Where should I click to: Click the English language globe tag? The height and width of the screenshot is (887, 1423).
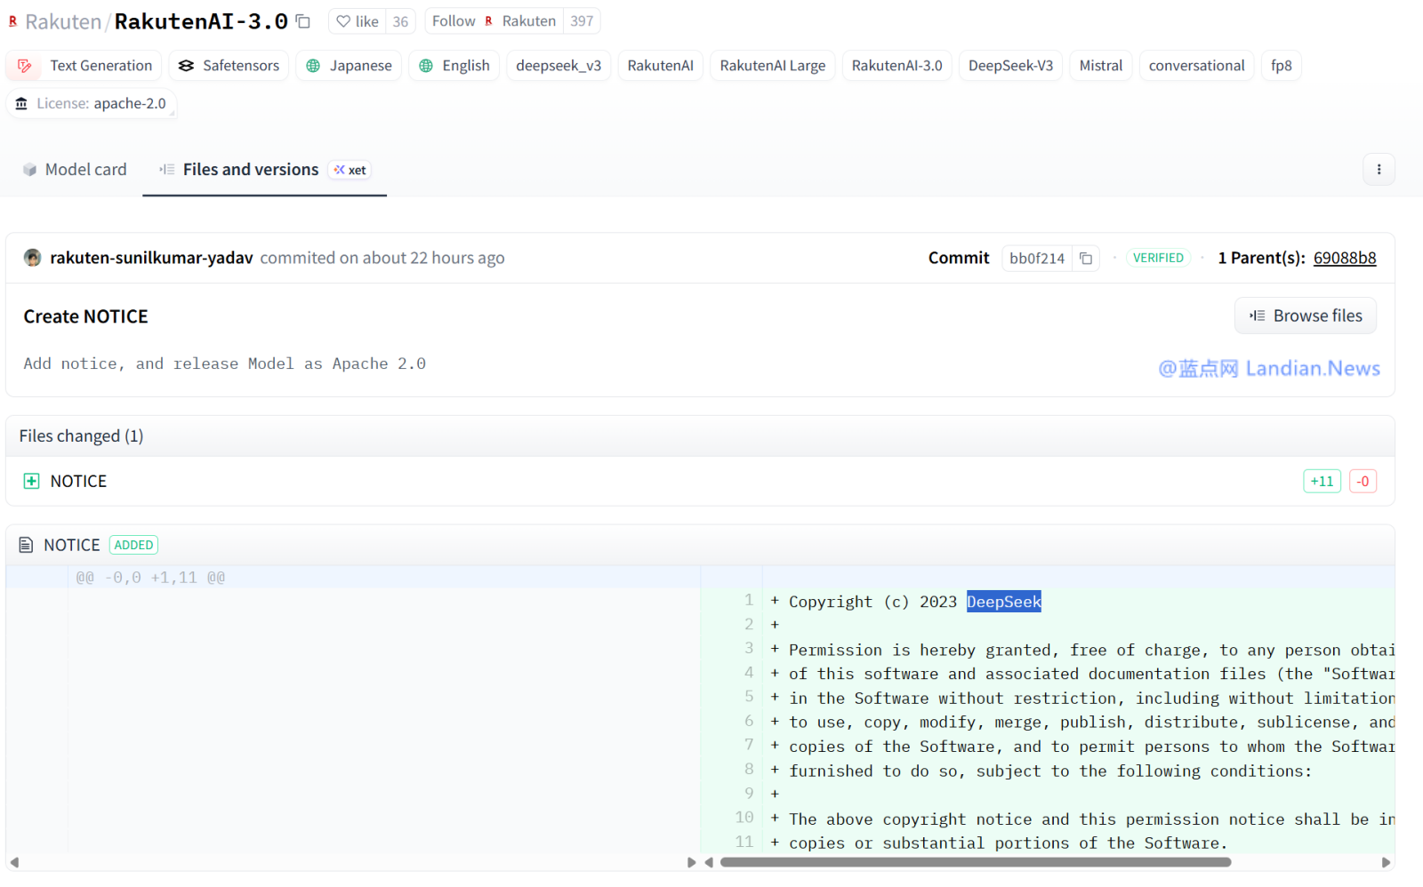454,66
